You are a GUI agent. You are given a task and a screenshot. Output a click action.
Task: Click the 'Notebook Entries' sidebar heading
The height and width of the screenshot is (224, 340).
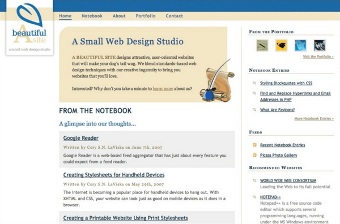pyautogui.click(x=269, y=70)
